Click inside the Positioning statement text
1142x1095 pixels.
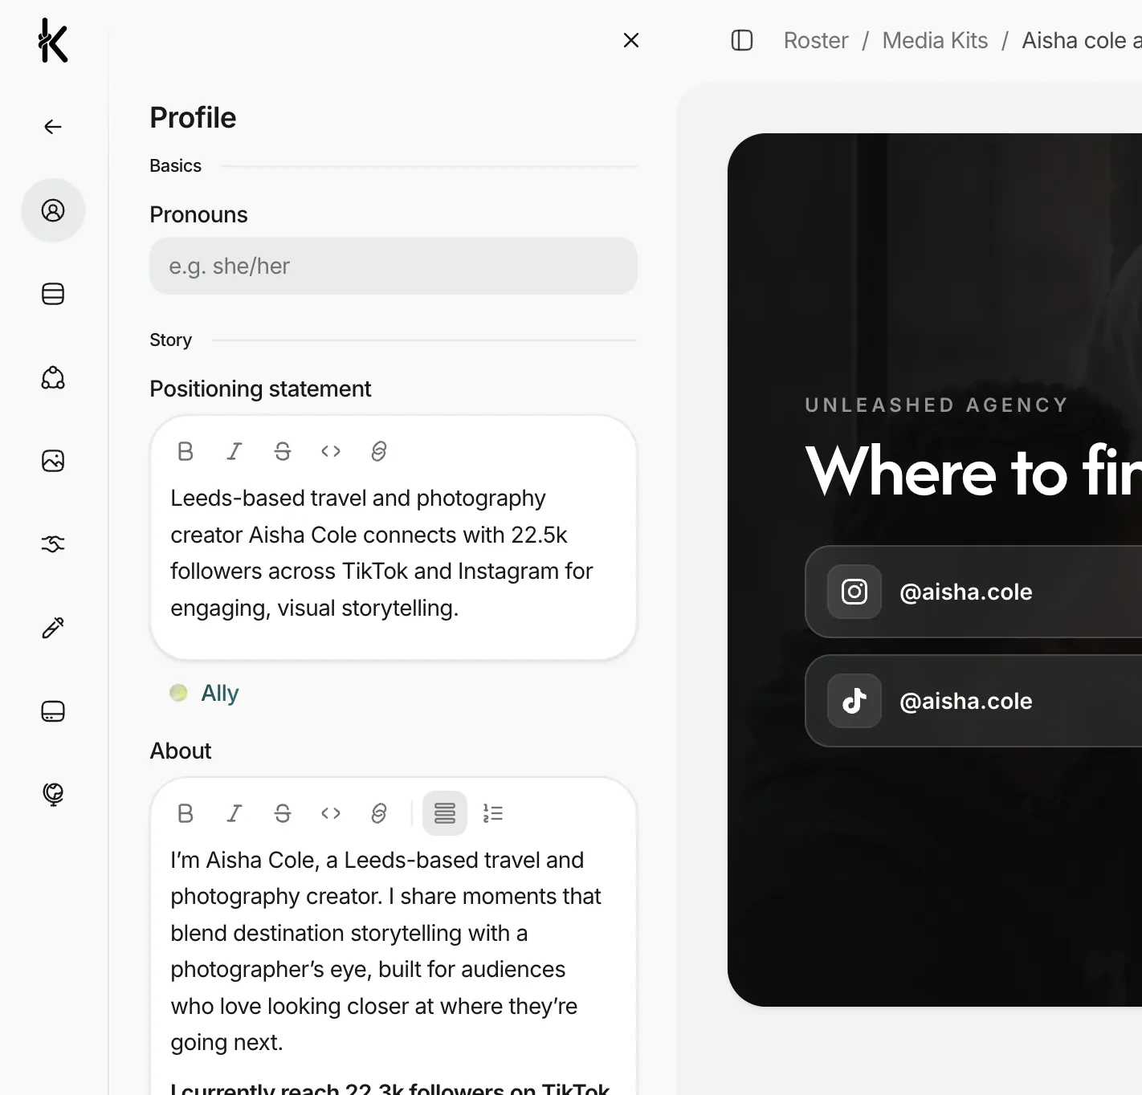[381, 553]
